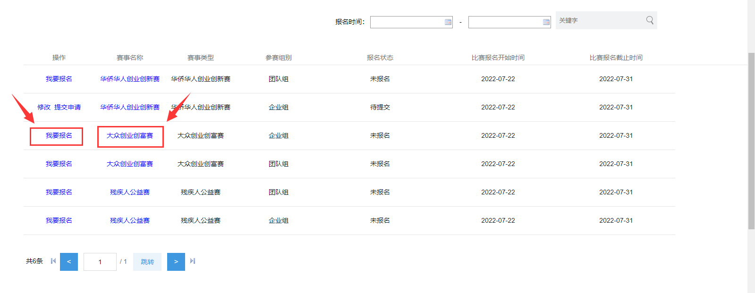Image resolution: width=755 pixels, height=293 pixels.
Task: Click the 操作 column header
Action: [x=59, y=58]
